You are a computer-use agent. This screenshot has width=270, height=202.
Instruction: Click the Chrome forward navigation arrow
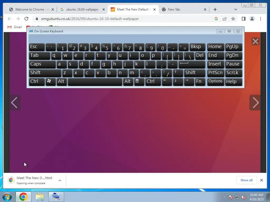(x=18, y=19)
